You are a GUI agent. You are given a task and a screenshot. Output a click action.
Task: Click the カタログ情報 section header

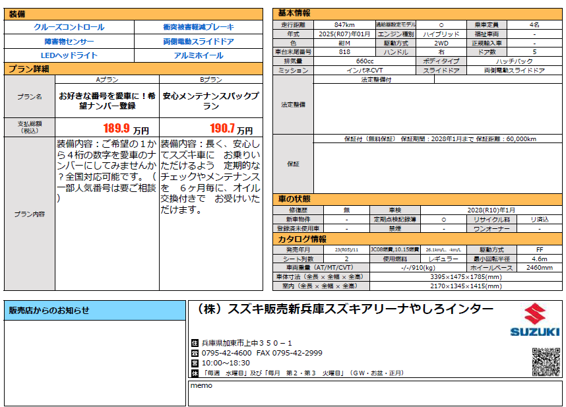302,239
